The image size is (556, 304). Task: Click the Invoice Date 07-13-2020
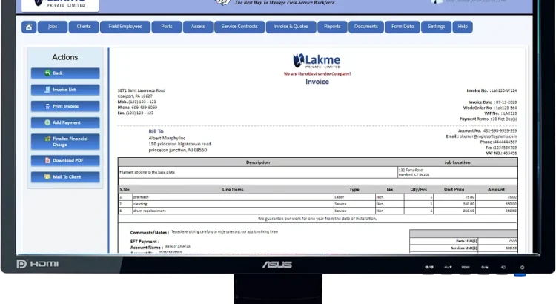click(x=506, y=102)
